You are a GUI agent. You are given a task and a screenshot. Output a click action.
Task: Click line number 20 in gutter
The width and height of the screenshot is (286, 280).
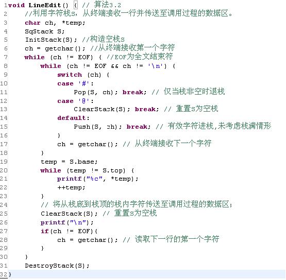(4, 170)
